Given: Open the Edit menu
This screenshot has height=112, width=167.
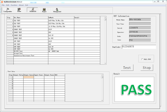Looking at the screenshot, I should pos(7,5).
